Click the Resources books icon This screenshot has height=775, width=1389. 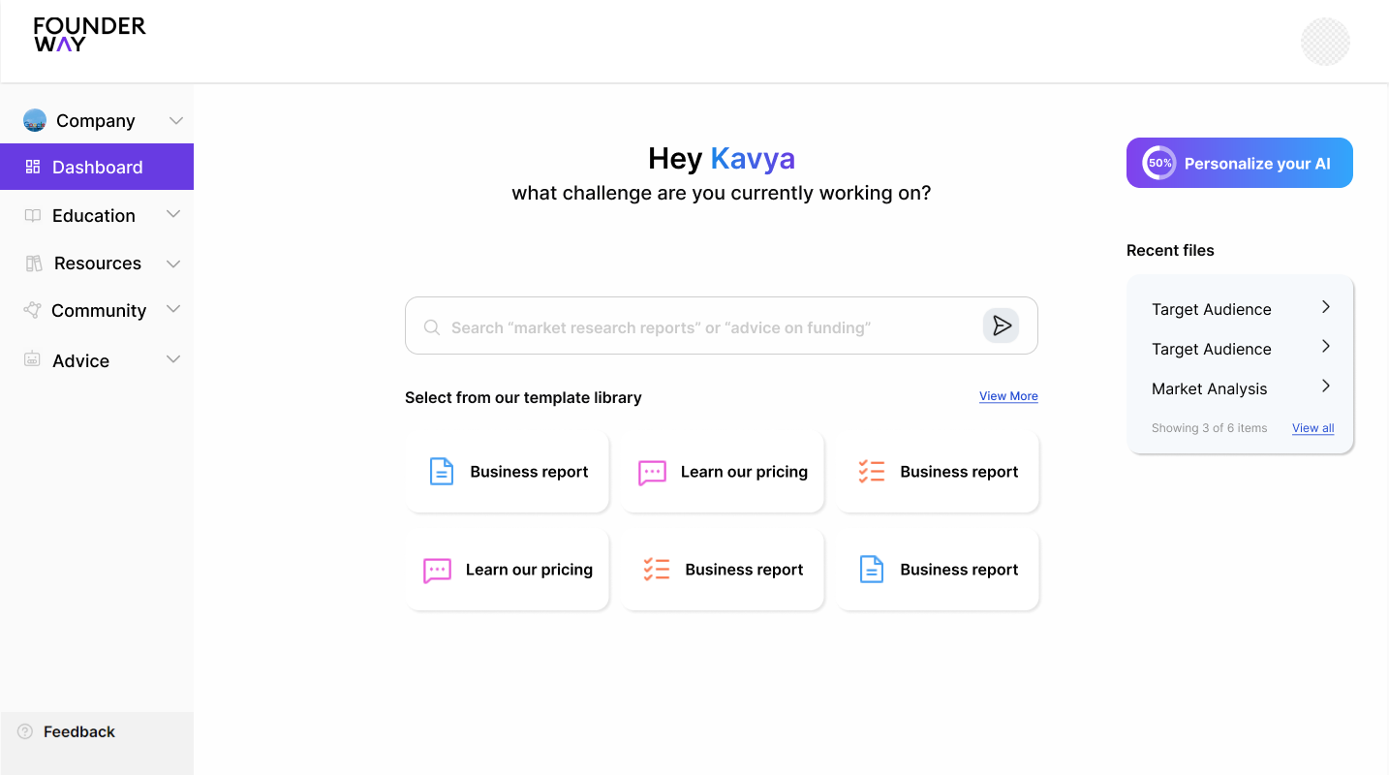[34, 263]
